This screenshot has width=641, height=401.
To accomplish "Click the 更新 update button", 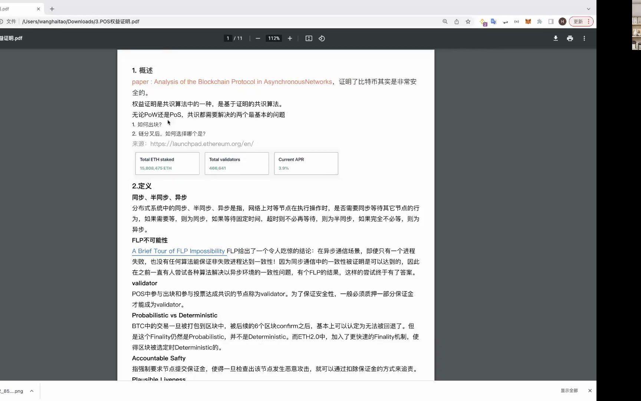I will click(x=581, y=22).
